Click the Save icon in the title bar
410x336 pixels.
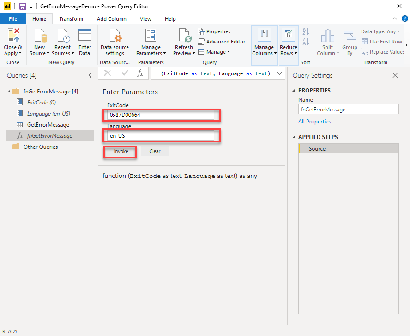tap(23, 6)
